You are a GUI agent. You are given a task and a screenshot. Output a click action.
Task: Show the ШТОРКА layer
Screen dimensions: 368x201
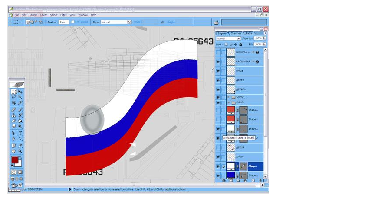(218, 52)
